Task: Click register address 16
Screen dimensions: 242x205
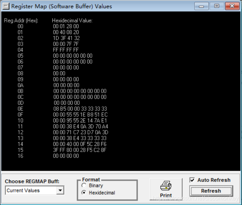Action: coord(20,156)
